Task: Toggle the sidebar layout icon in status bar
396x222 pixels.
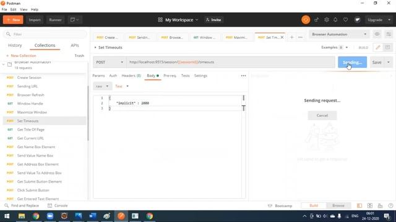Action: (x=359, y=205)
